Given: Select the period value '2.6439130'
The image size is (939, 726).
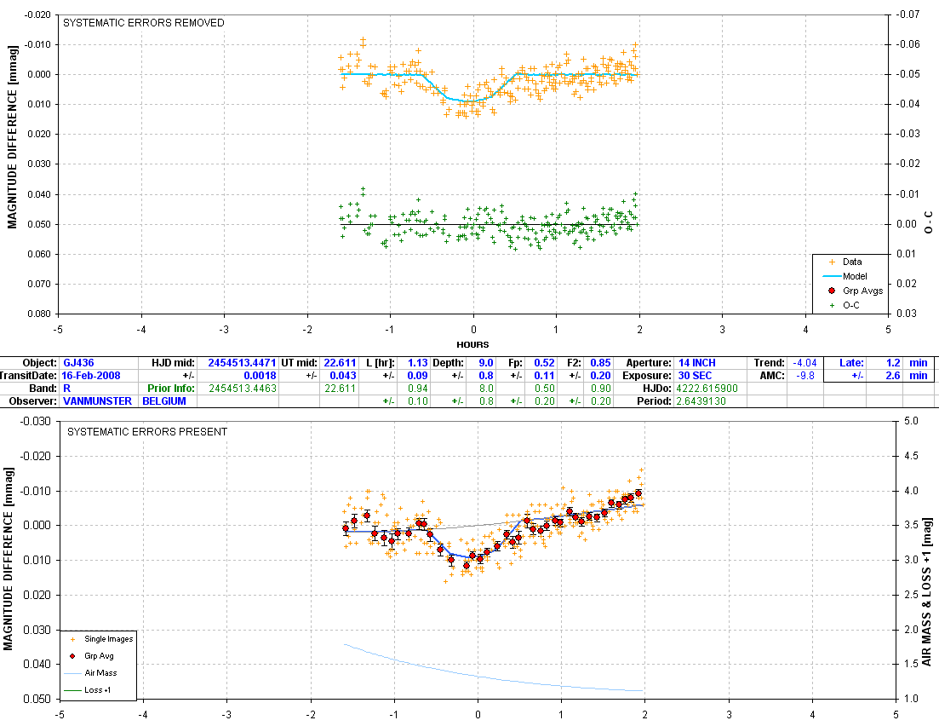Looking at the screenshot, I should pos(701,401).
